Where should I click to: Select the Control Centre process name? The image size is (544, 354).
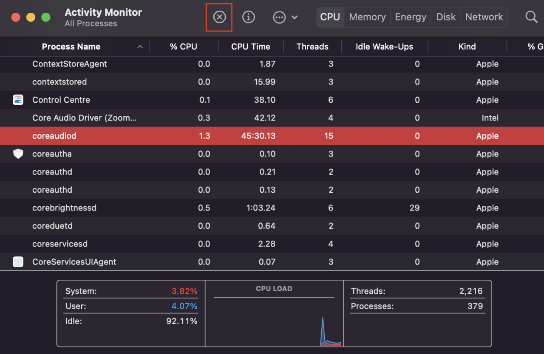[61, 100]
